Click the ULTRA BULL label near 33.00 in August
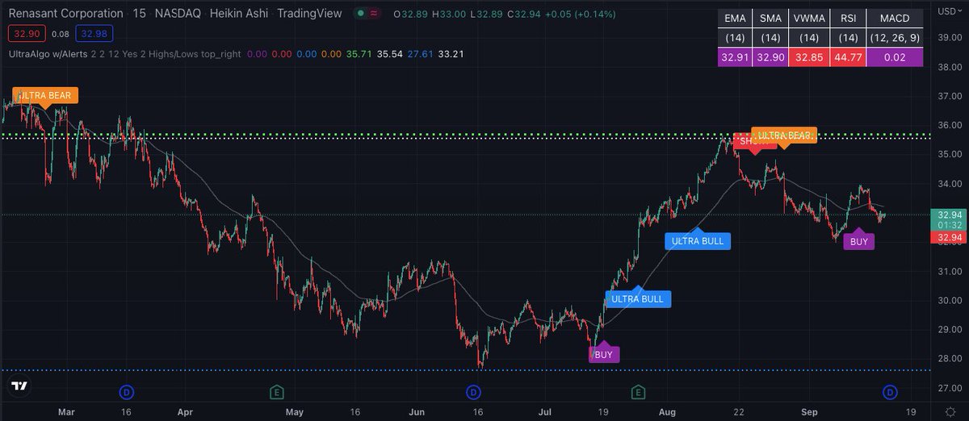This screenshot has height=421, width=969. (x=698, y=241)
